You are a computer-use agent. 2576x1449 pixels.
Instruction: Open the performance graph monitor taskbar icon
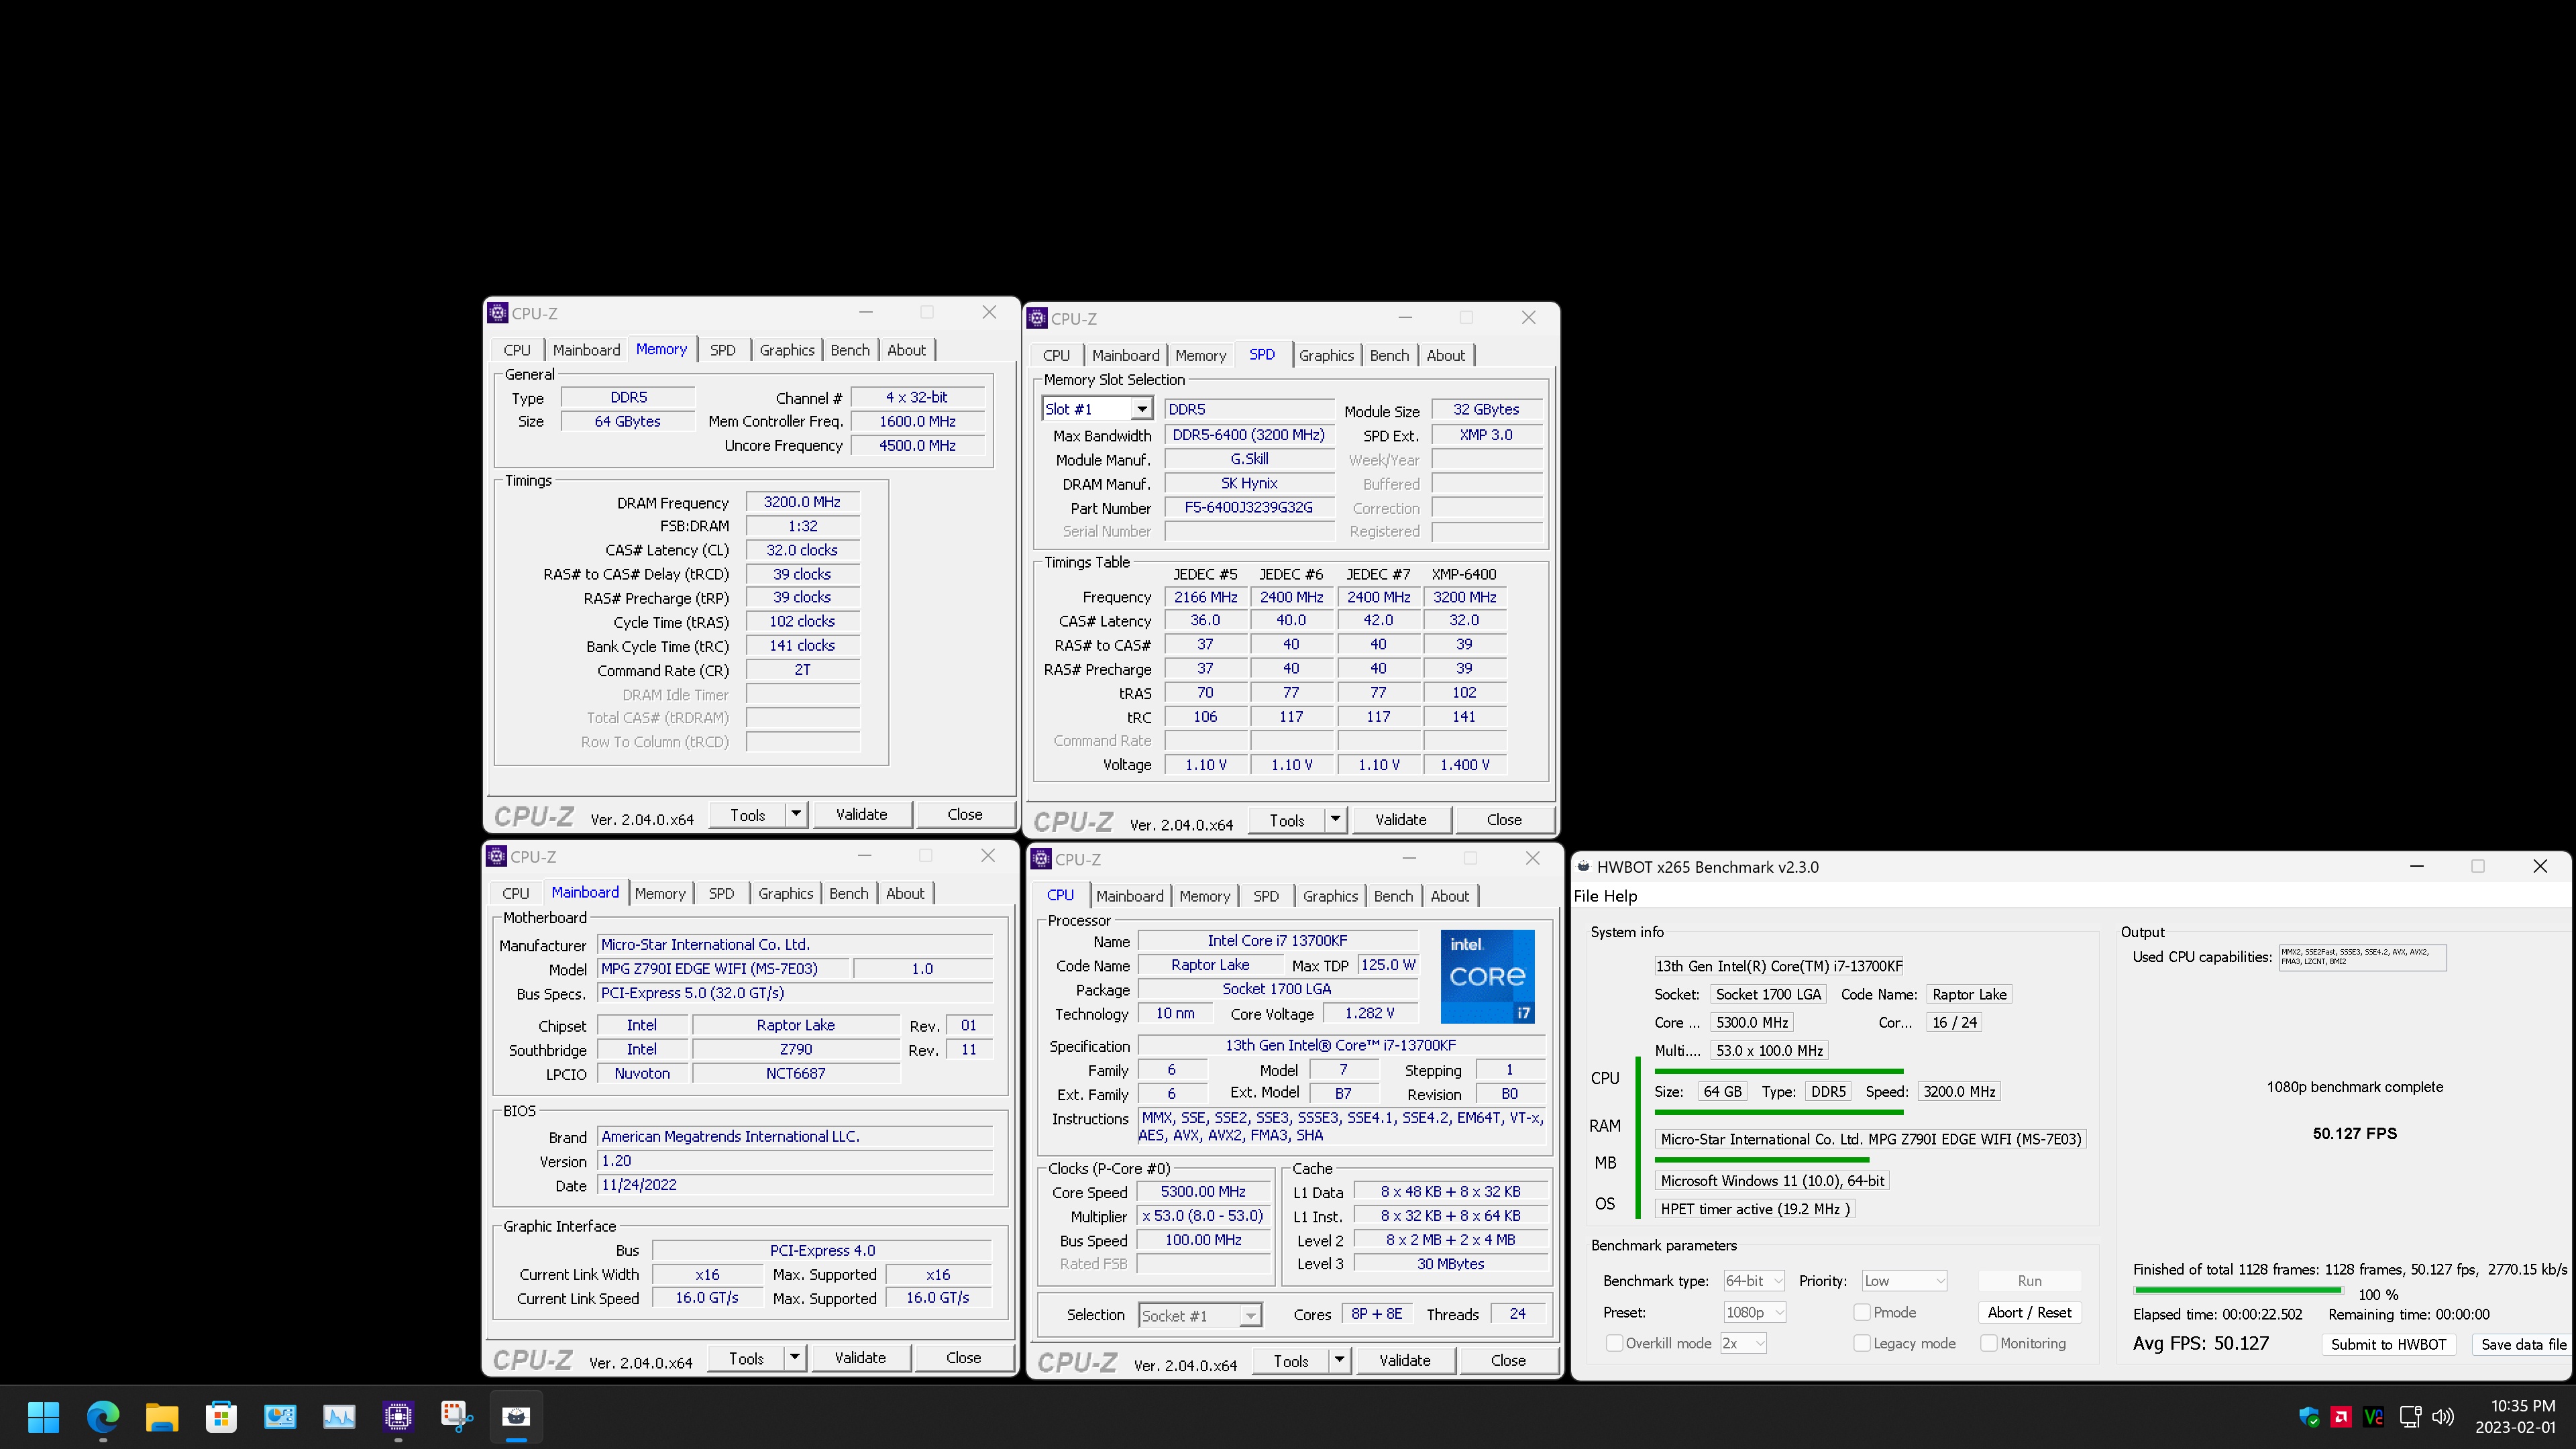pos(339,1417)
